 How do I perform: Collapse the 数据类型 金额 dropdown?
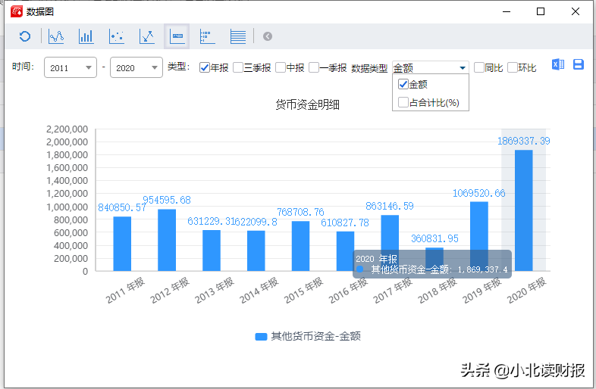[431, 67]
